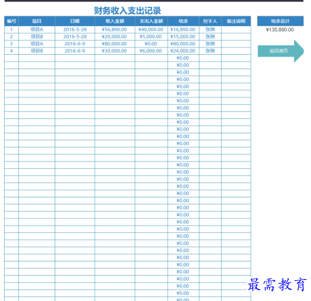The width and height of the screenshot is (311, 301).
Task: Select the expense cell ¥0.00 in row 3
Action: 152,44
